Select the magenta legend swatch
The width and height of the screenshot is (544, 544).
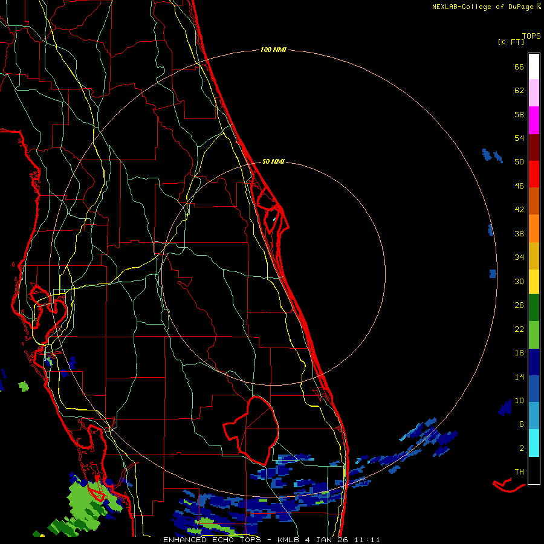click(x=534, y=120)
